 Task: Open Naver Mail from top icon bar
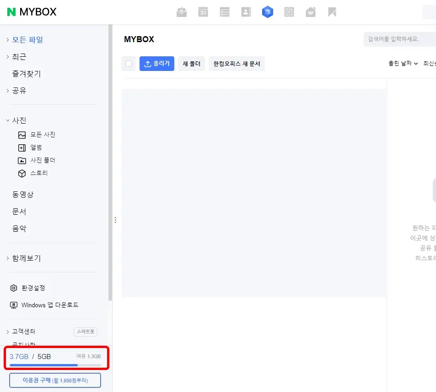[182, 12]
